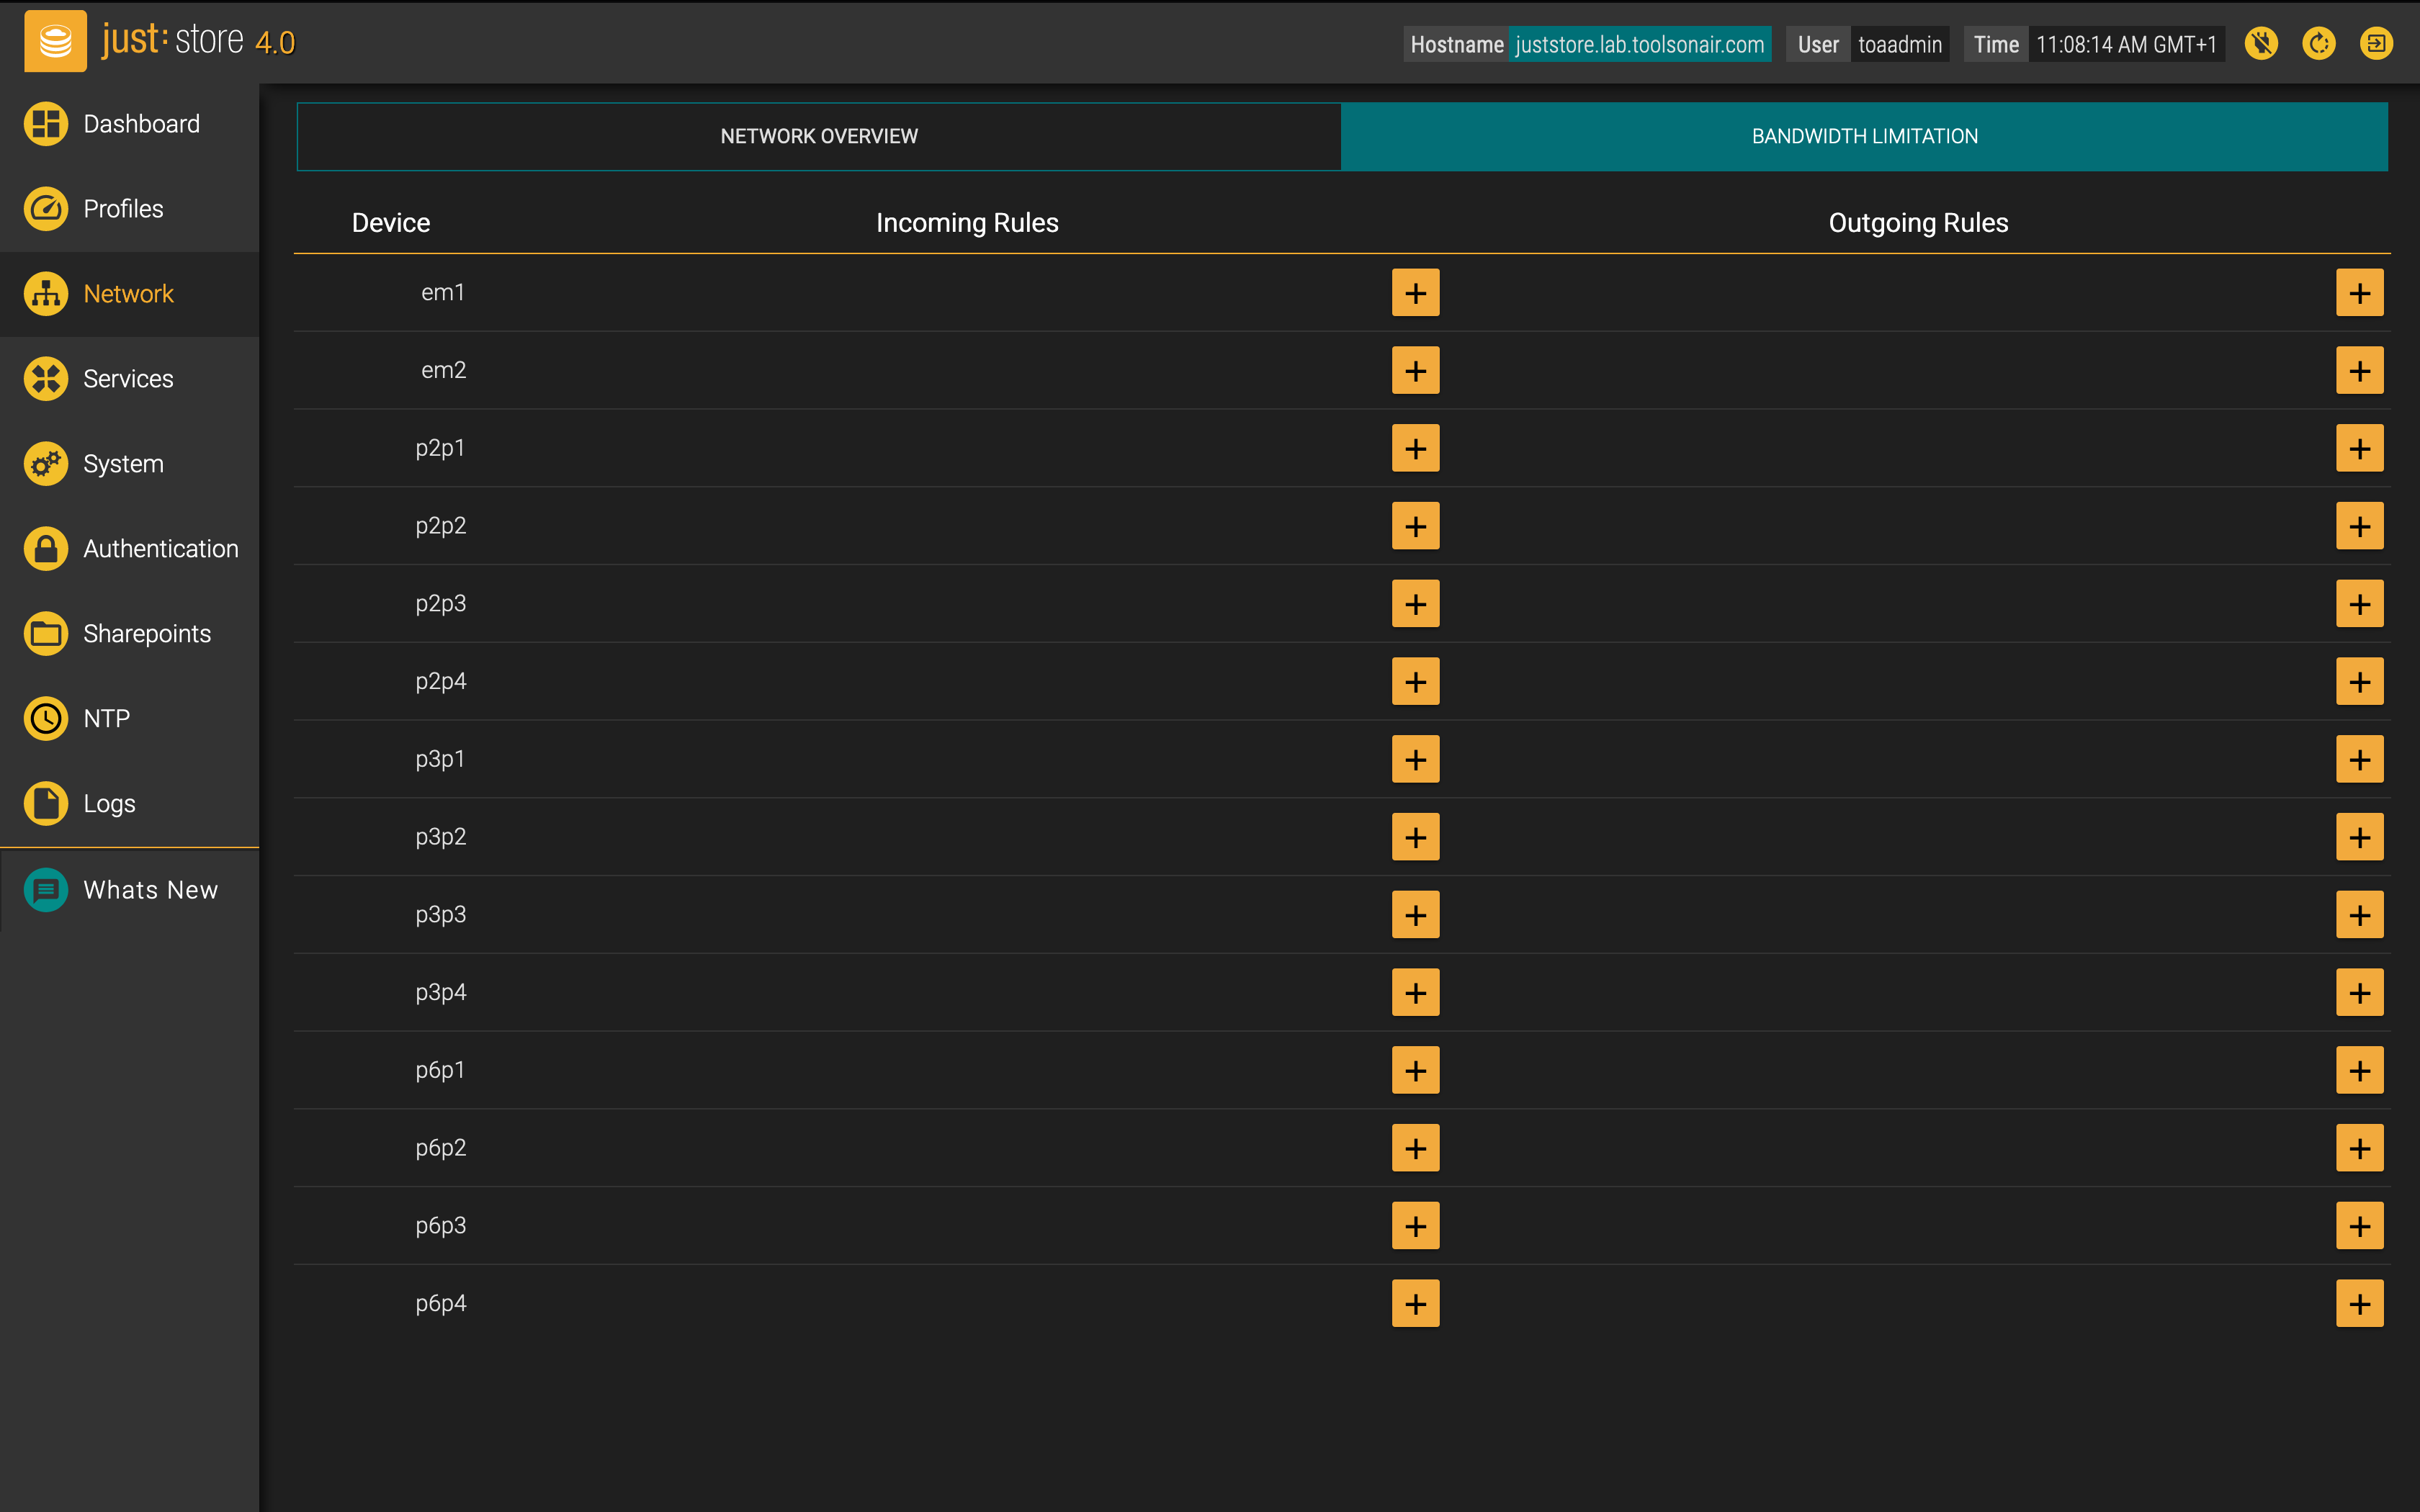Click the em2 device name
The image size is (2420, 1512).
click(x=443, y=370)
